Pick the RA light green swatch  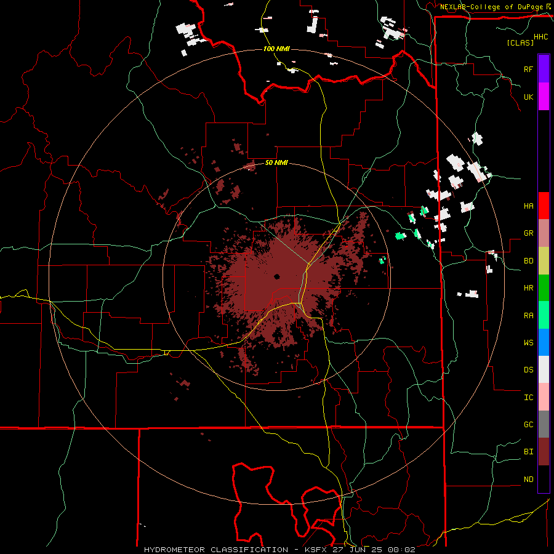click(x=544, y=315)
